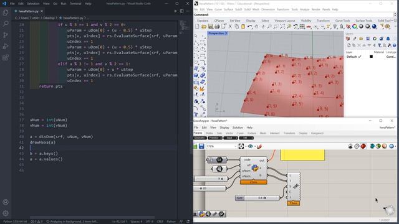Click the Desktop breadcrumb in VS Code
399x224 pixels.
point(49,18)
